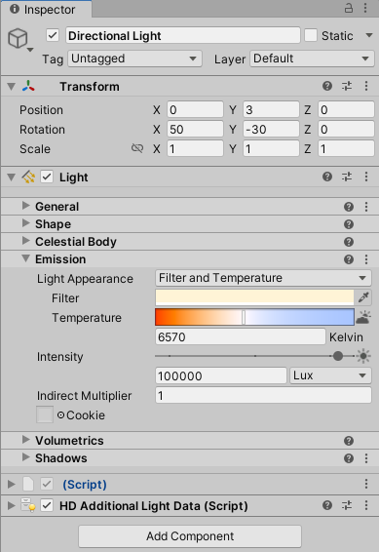Open the GameObject icon picker cube
The height and width of the screenshot is (552, 379).
(x=18, y=38)
